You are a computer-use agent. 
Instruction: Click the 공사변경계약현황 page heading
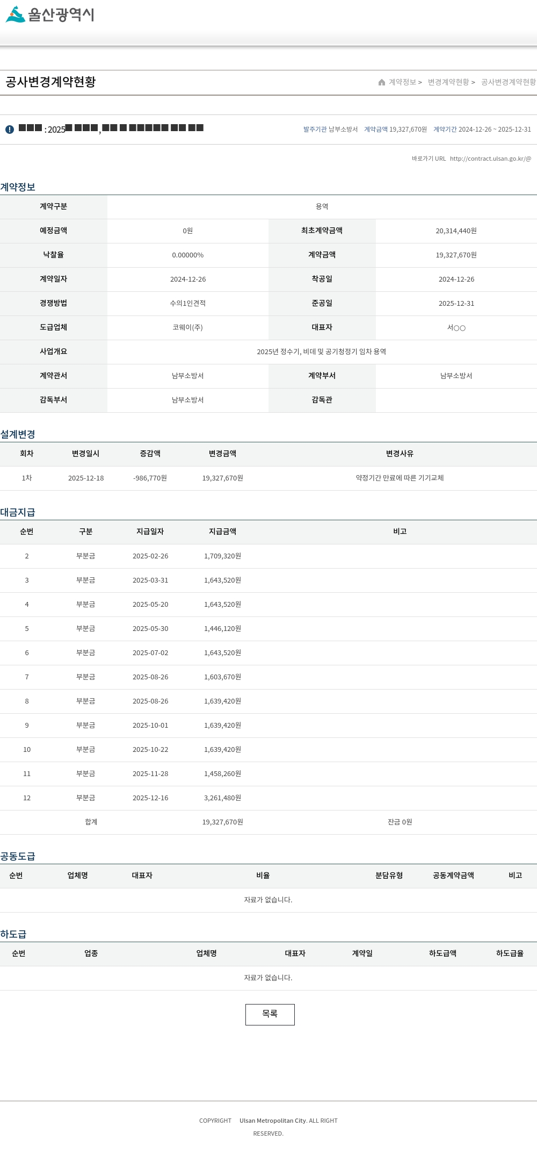coord(50,82)
